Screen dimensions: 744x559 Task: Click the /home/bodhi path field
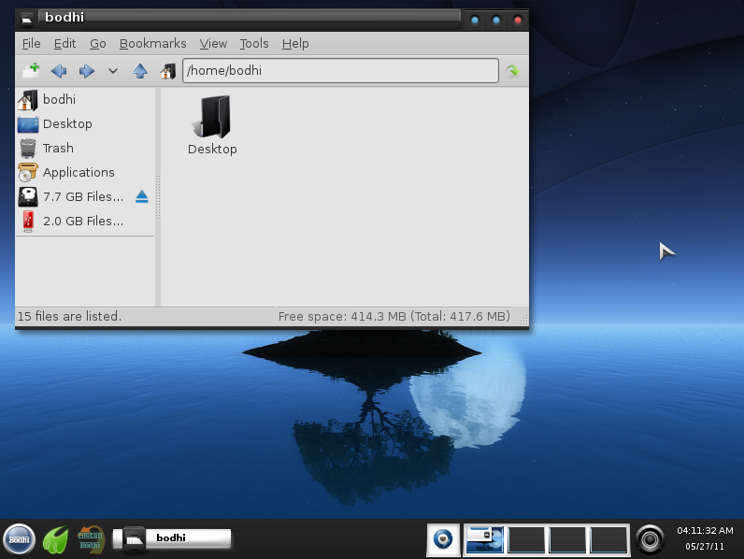click(340, 71)
